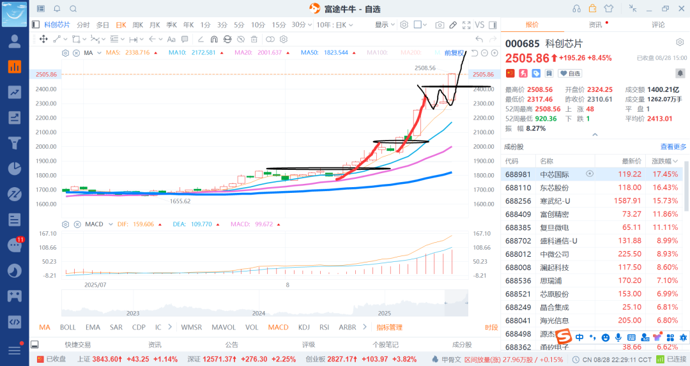Viewport: 690px width, 366px height.
Task: Select the Fibonacci levels drawing tool
Action: click(114, 39)
